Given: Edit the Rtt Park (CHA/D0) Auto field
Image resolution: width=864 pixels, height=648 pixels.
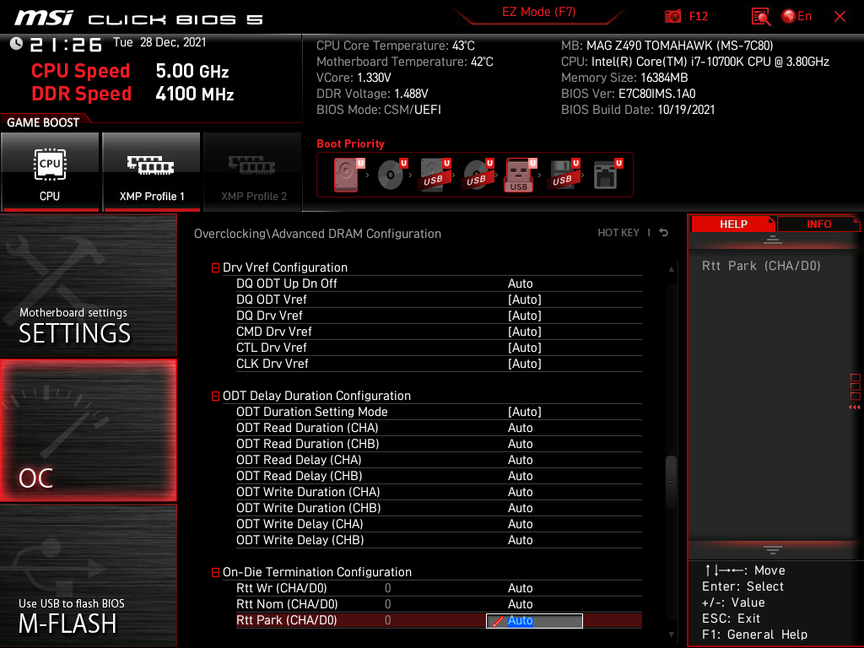Looking at the screenshot, I should 534,621.
